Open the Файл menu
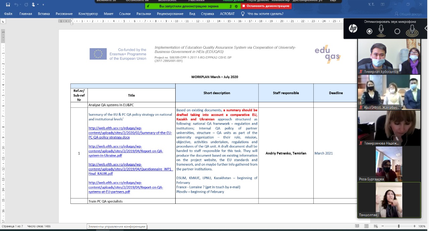 point(8,14)
